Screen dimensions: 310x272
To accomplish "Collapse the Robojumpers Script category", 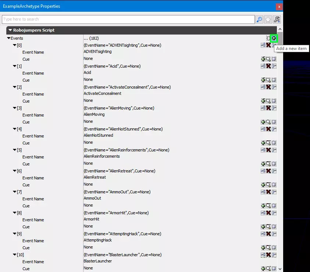I will [x=10, y=30].
